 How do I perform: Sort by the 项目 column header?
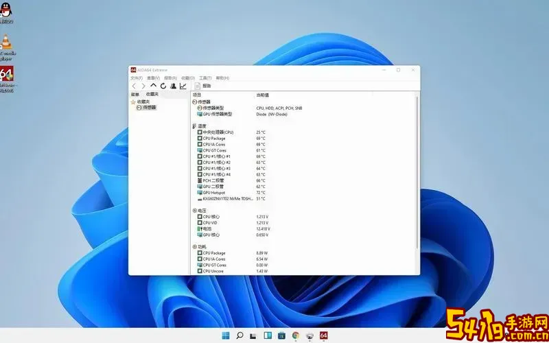click(197, 95)
